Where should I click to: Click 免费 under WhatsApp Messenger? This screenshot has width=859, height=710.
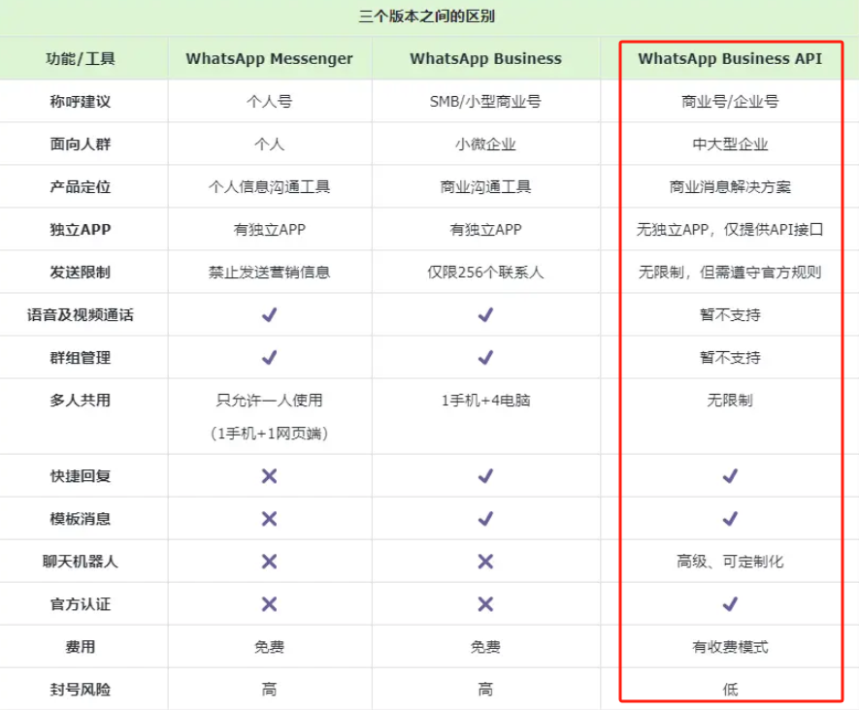pyautogui.click(x=269, y=647)
